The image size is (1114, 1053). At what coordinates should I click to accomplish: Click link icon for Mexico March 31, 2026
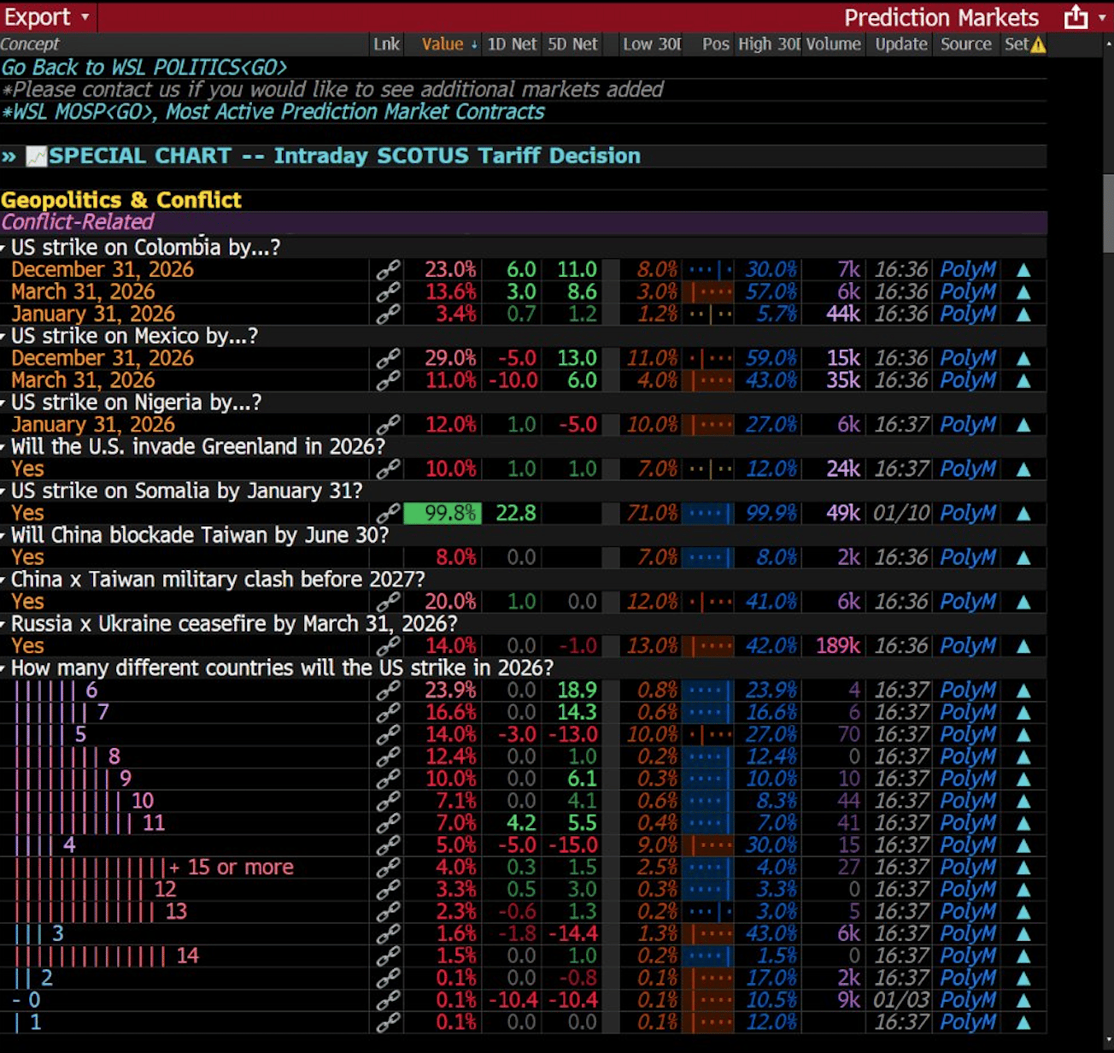pyautogui.click(x=388, y=380)
